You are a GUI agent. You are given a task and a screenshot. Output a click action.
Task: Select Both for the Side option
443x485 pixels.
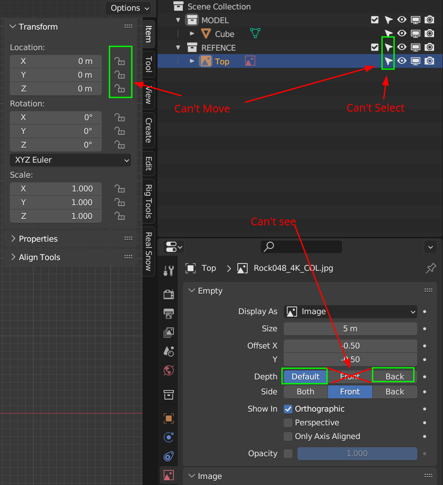pyautogui.click(x=305, y=391)
